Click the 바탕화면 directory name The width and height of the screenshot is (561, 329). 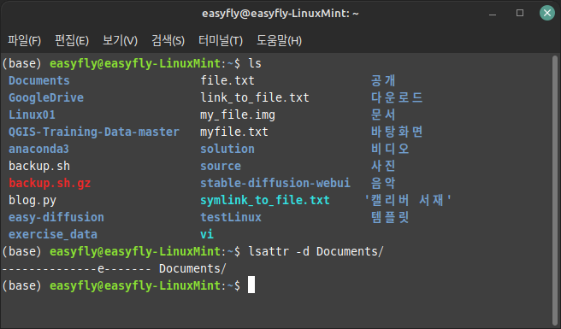(x=397, y=132)
